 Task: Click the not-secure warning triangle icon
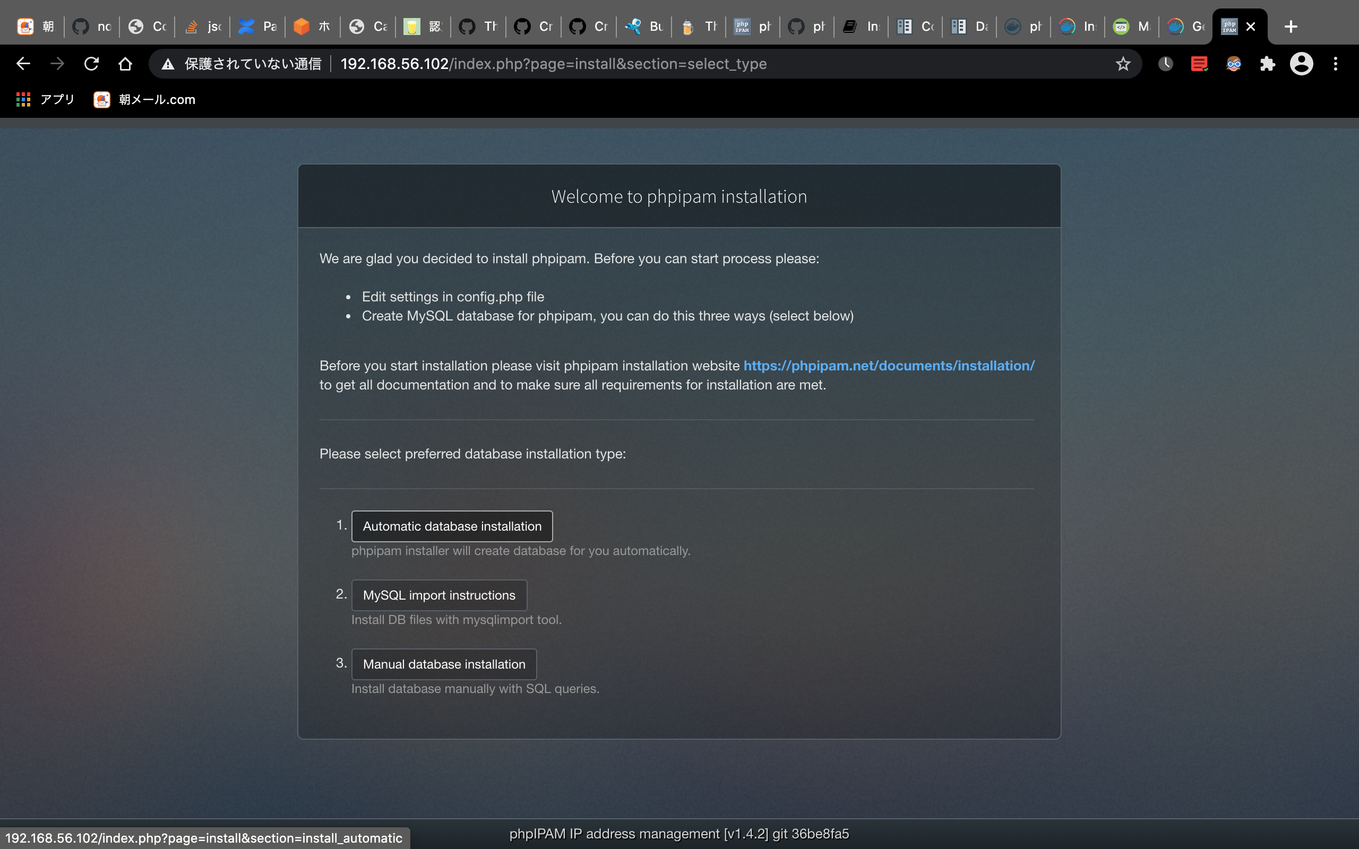pyautogui.click(x=167, y=64)
